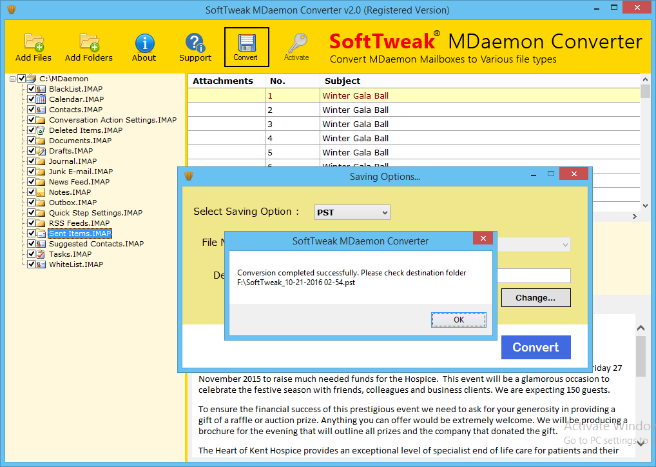Screen dimensions: 656x467
Task: Open the About information icon
Action: (144, 43)
